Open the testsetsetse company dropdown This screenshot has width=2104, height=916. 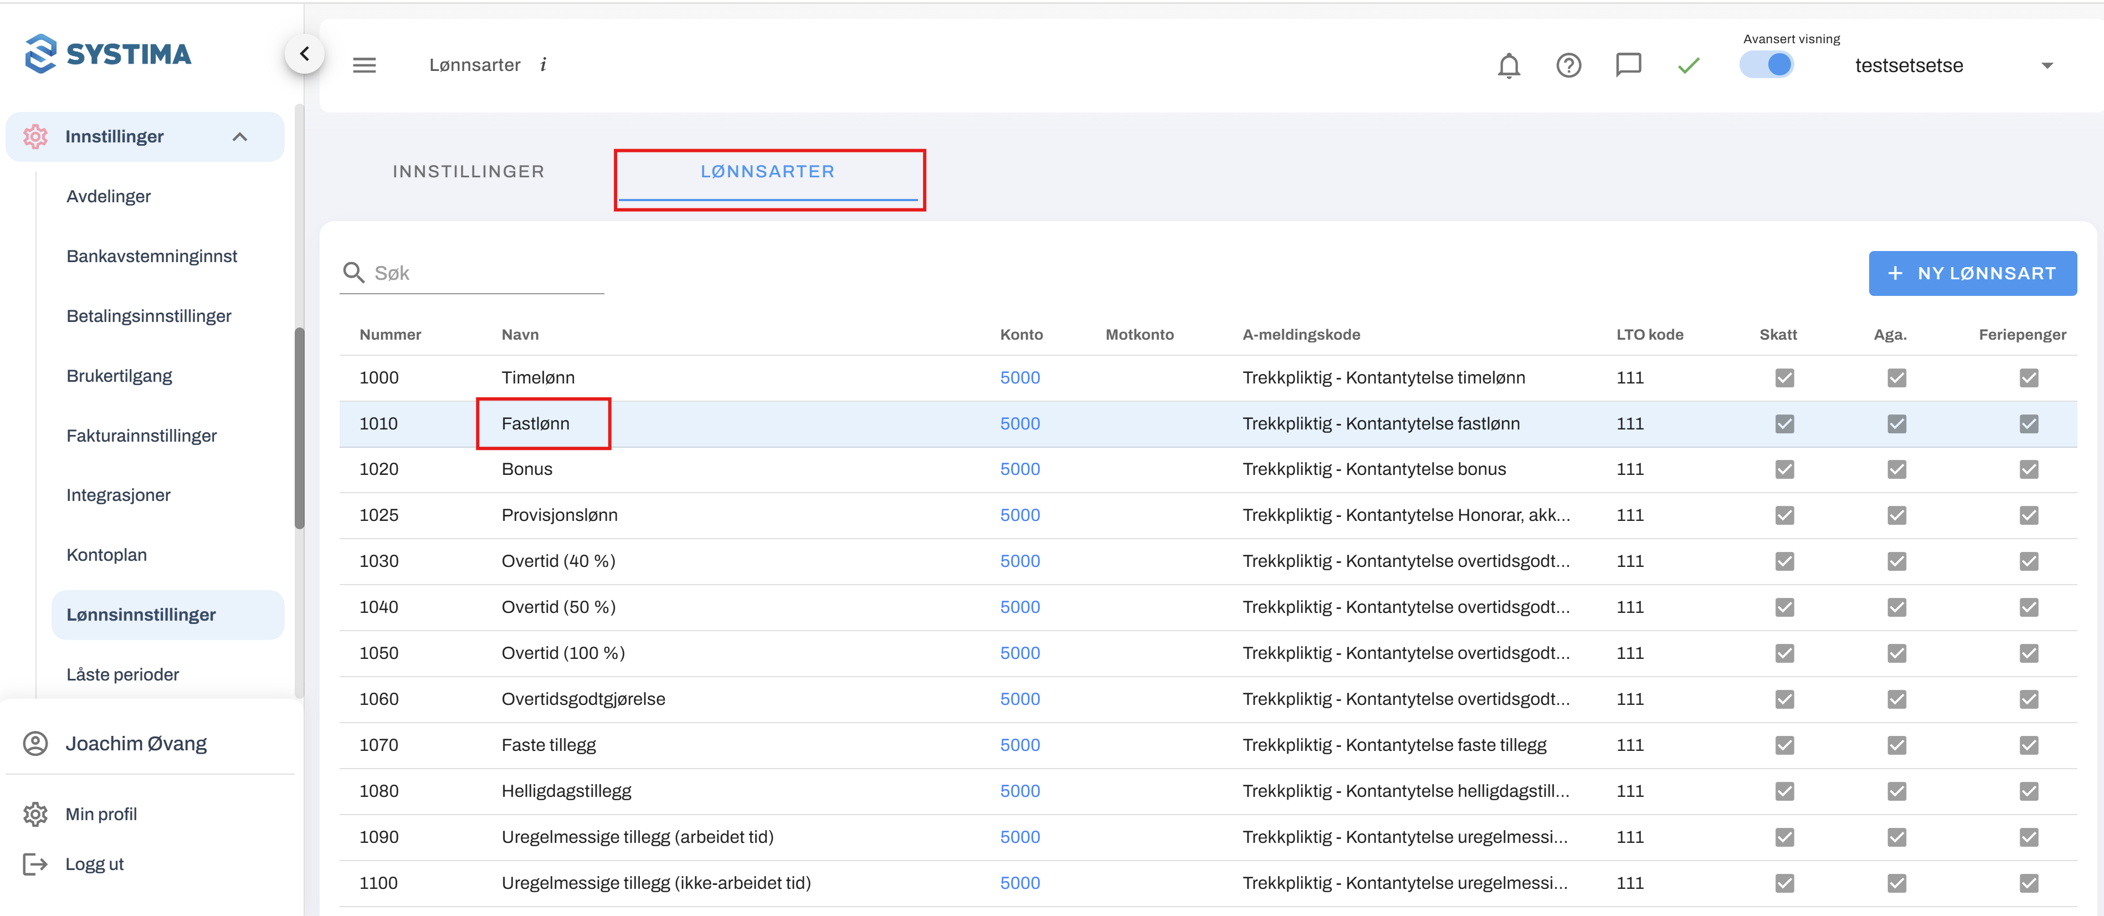coord(2046,65)
